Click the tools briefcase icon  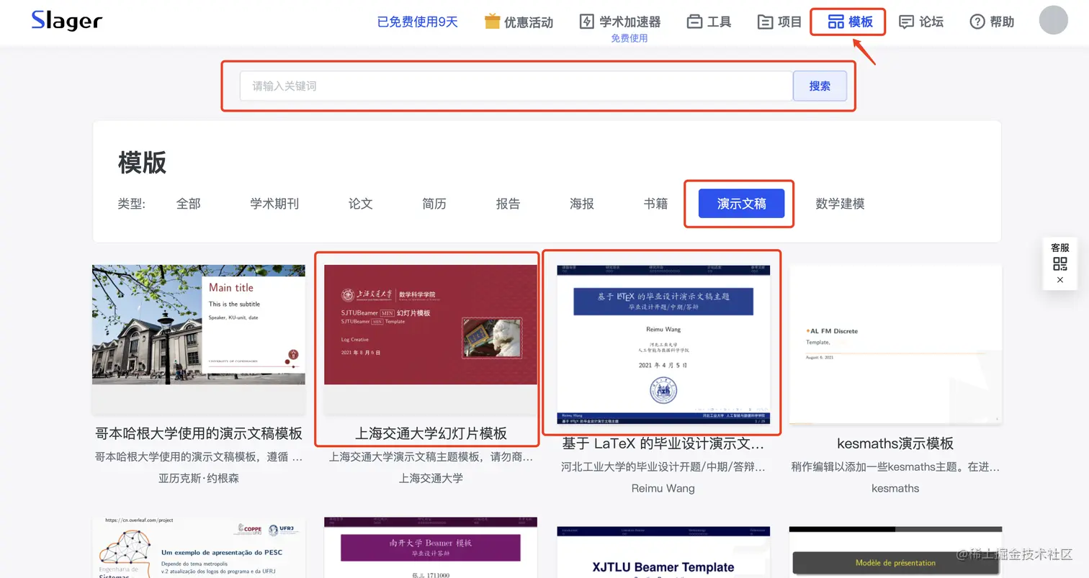point(694,22)
